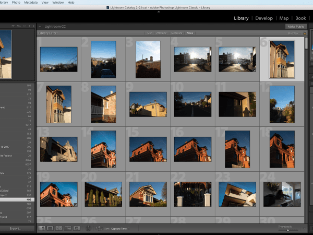Click back arrow beside Lightroom CC
The image size is (313, 235).
(40, 26)
